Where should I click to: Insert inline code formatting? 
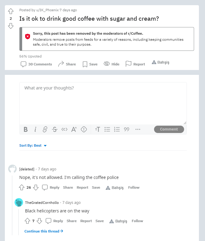point(64,129)
